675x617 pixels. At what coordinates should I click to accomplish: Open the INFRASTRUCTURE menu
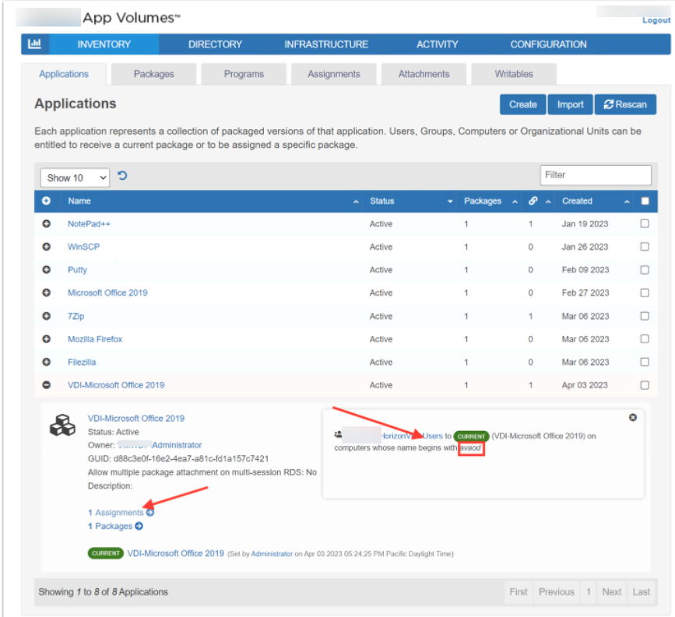click(326, 44)
